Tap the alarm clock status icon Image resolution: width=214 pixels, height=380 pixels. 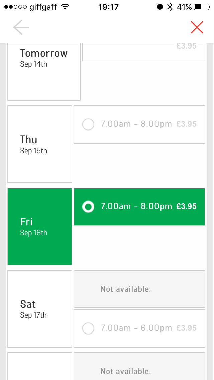pyautogui.click(x=160, y=7)
